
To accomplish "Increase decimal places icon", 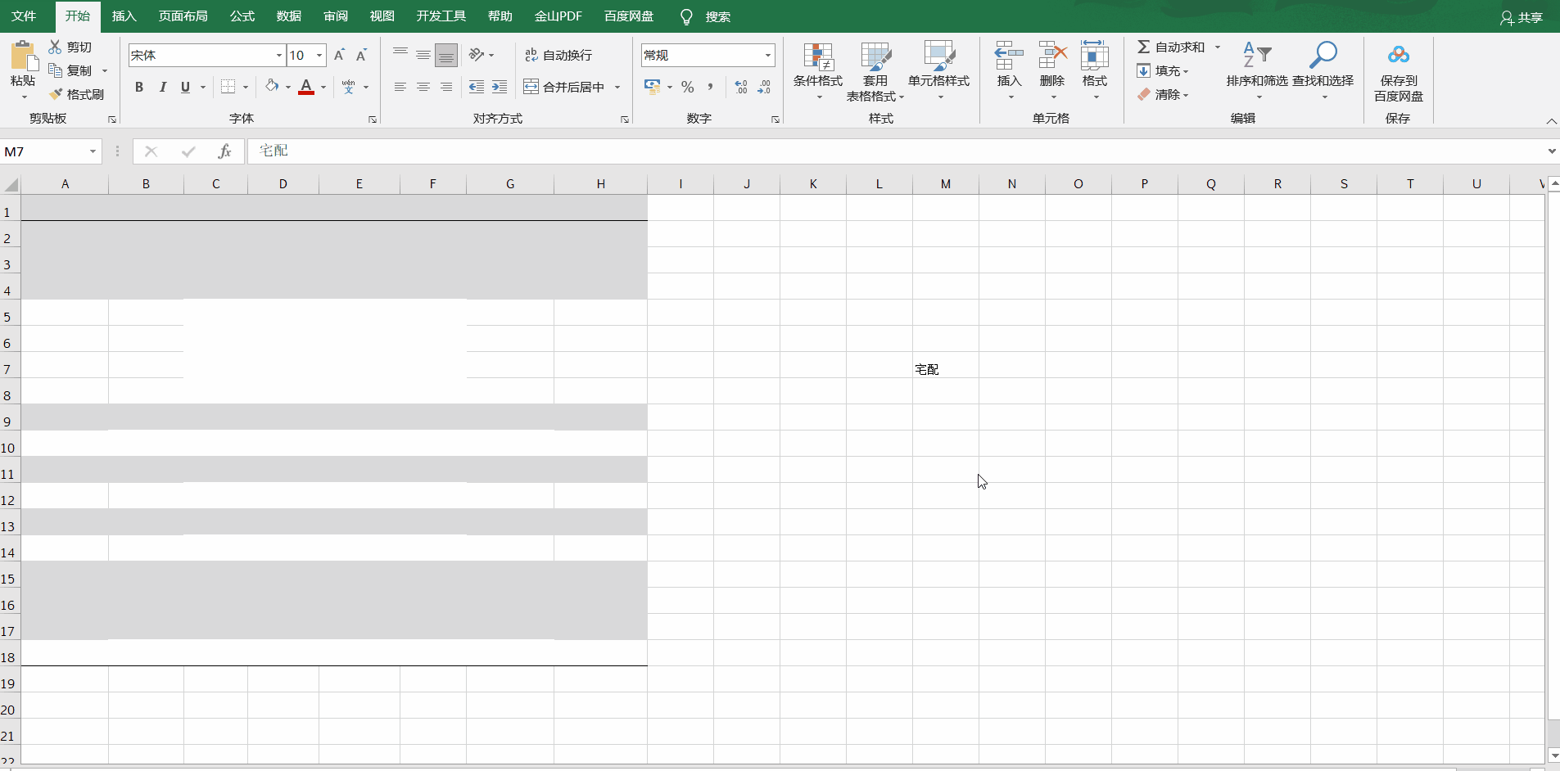I will point(741,87).
